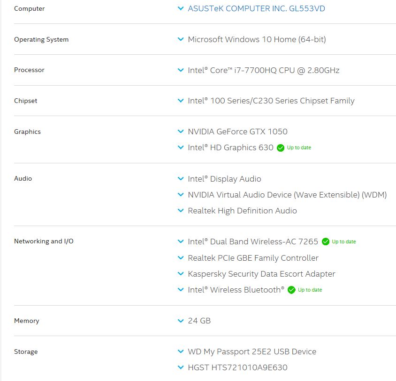Expand the Realtek High Definition Audio chevron

point(181,211)
